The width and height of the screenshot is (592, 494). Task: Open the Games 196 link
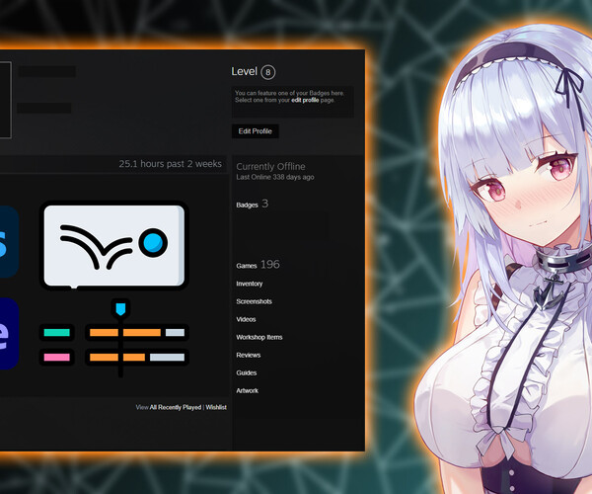[x=258, y=265]
